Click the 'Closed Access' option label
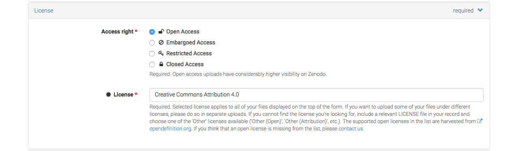 (x=185, y=64)
